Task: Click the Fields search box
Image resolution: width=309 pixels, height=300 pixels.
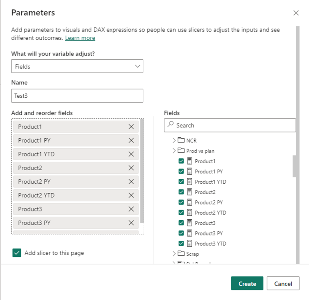Action: click(x=230, y=125)
